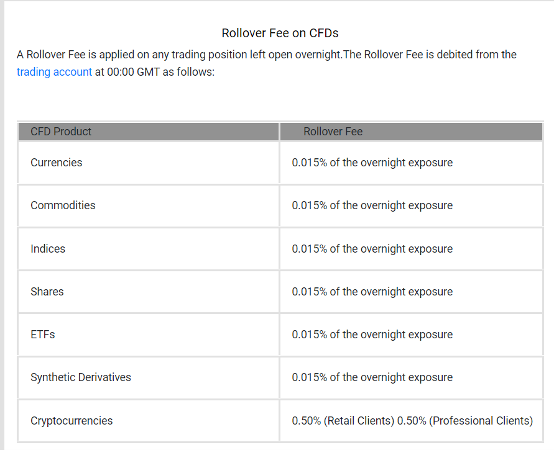
Task: Click the Shares rollover fee value
Action: point(372,292)
